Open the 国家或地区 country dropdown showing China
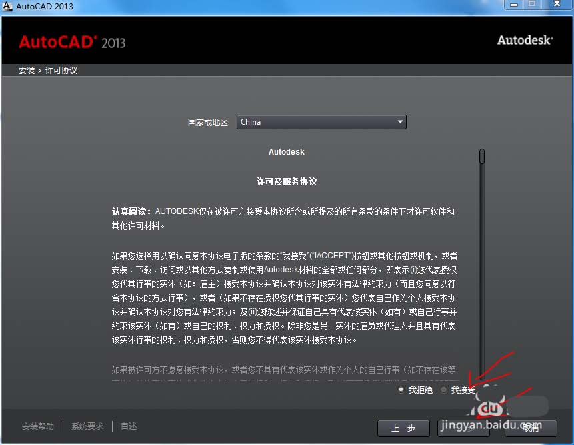The height and width of the screenshot is (445, 574). click(x=321, y=122)
